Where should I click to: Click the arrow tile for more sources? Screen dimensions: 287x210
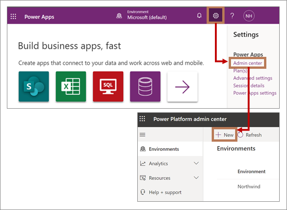point(182,86)
